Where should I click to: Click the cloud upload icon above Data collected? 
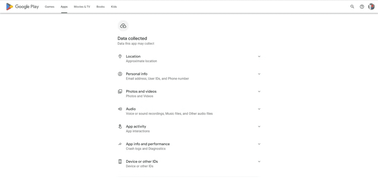[x=123, y=26]
